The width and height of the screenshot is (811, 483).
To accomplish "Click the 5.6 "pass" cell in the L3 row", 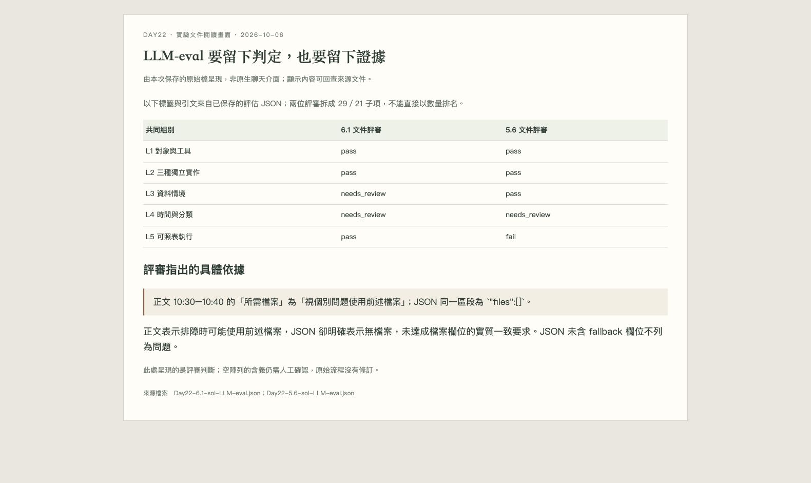I will click(x=513, y=194).
